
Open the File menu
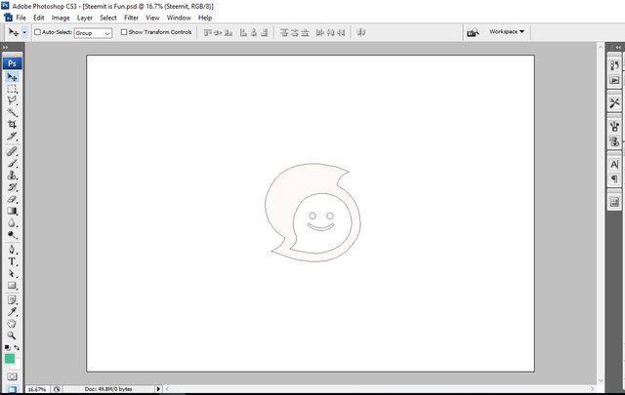point(21,18)
